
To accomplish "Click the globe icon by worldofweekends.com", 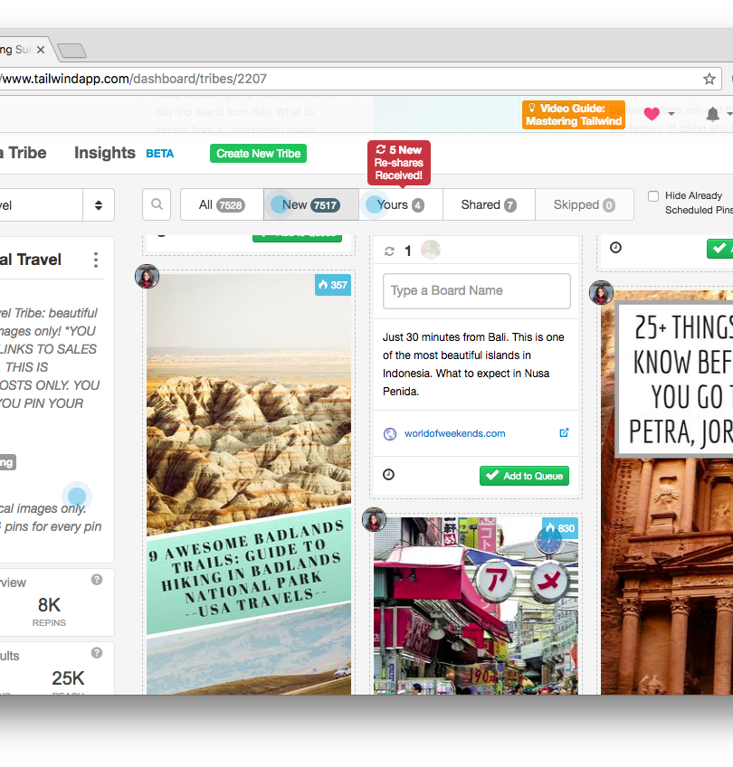I will pos(390,434).
